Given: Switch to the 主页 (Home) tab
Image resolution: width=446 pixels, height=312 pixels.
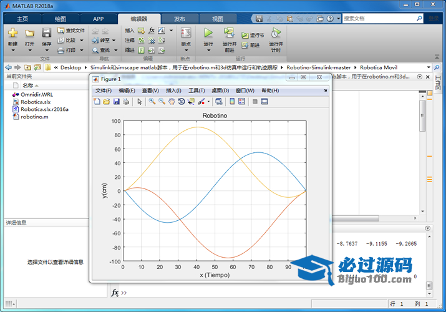Looking at the screenshot, I should pos(22,19).
